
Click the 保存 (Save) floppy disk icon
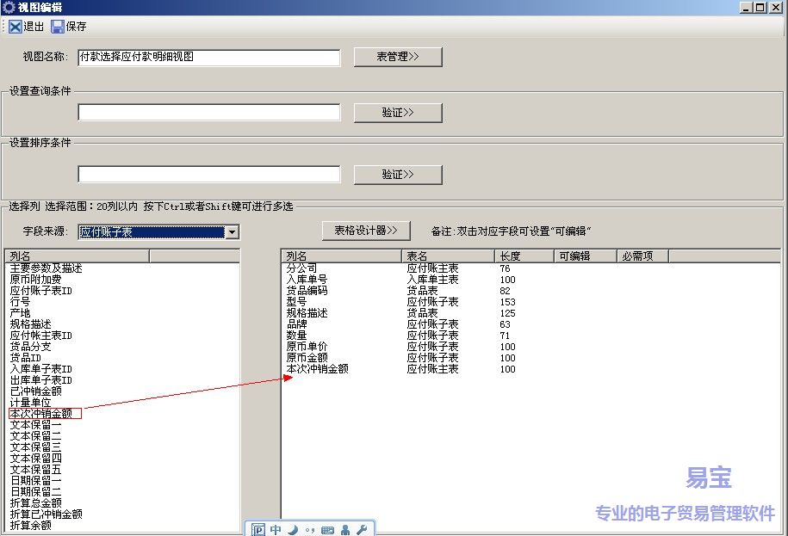[x=58, y=27]
